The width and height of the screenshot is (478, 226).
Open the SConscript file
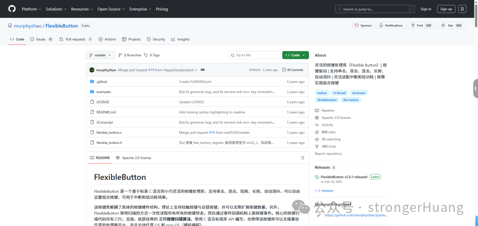point(104,122)
